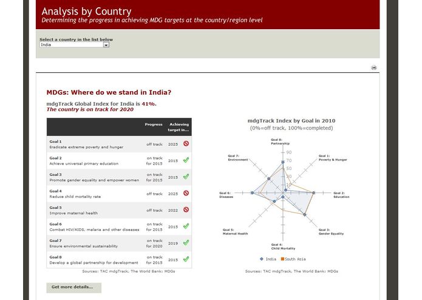Screen dimensions: 422x300
Task: Click the Progress column header
Action: click(x=154, y=124)
